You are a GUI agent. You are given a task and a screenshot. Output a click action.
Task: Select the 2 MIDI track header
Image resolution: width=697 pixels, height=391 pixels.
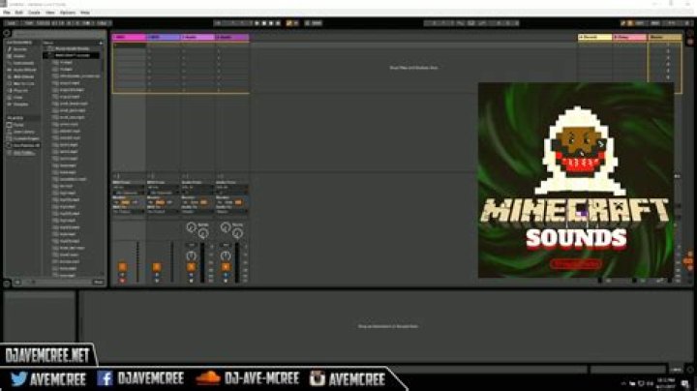[164, 38]
